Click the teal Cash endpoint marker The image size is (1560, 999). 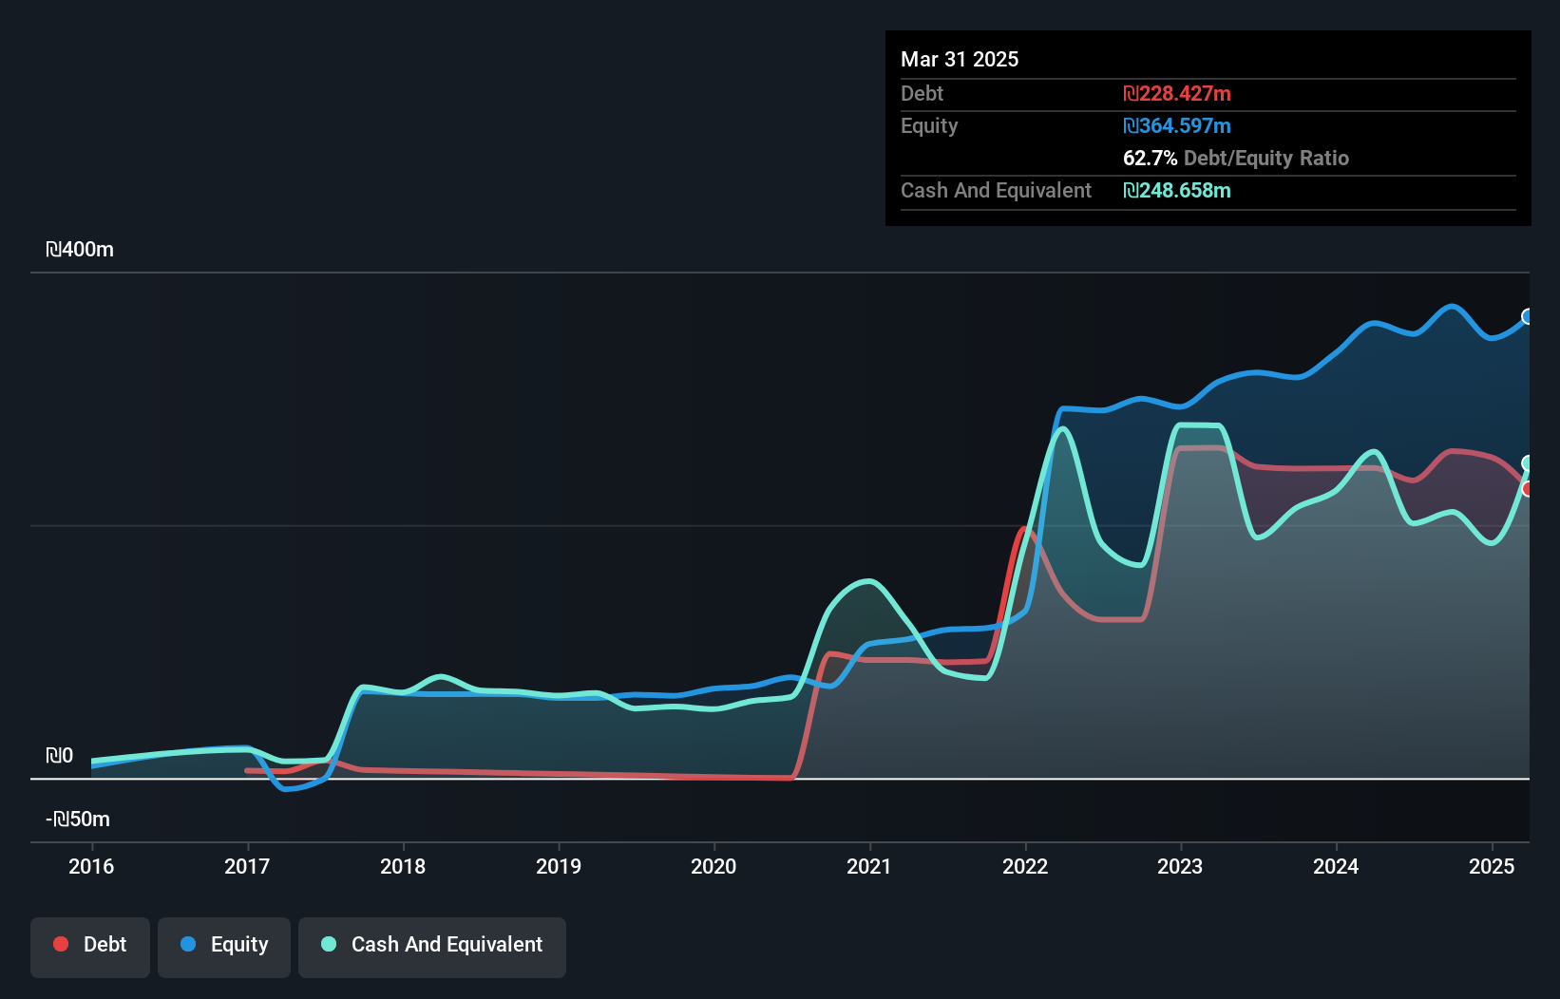coord(1528,463)
